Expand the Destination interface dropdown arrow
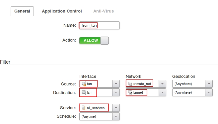Image resolution: width=218 pixels, height=124 pixels. (x=116, y=92)
